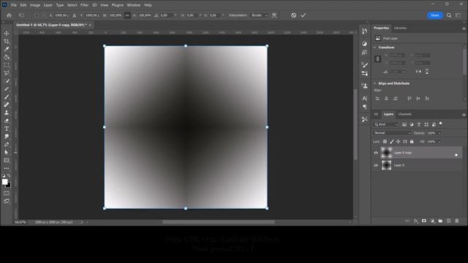Select the Crop tool
The image size is (468, 263).
tap(7, 42)
